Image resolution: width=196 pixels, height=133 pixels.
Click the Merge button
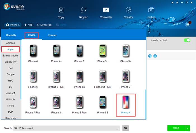61,25
